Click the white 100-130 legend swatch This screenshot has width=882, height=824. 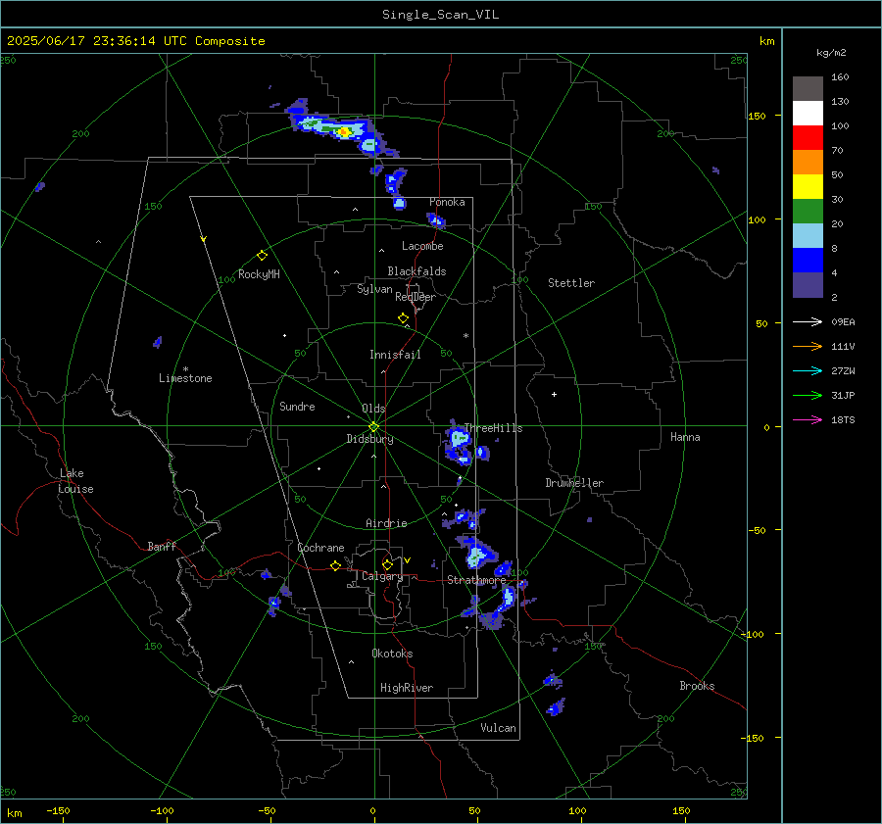tap(808, 114)
